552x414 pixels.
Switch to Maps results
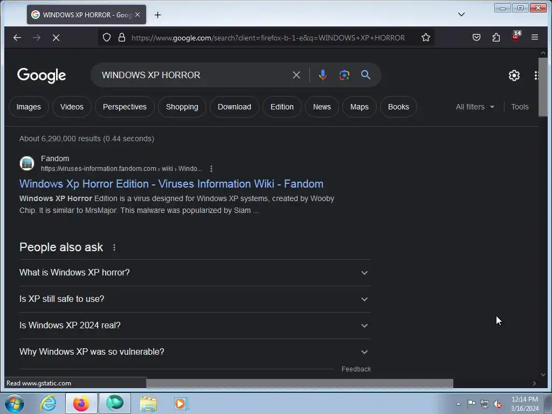(x=360, y=107)
